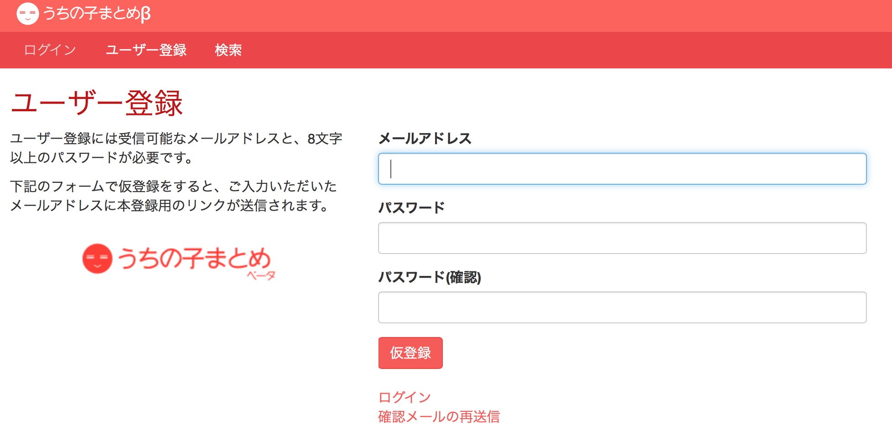Screen dimensions: 892x436
Task: Go to 検索 in the navigation bar
Action: [x=228, y=50]
